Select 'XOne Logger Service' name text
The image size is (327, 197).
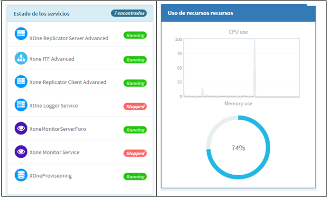pos(54,106)
